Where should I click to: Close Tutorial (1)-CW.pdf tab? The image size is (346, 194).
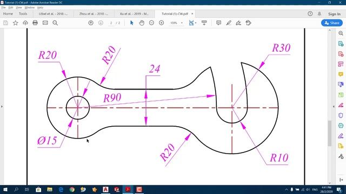coord(192,13)
